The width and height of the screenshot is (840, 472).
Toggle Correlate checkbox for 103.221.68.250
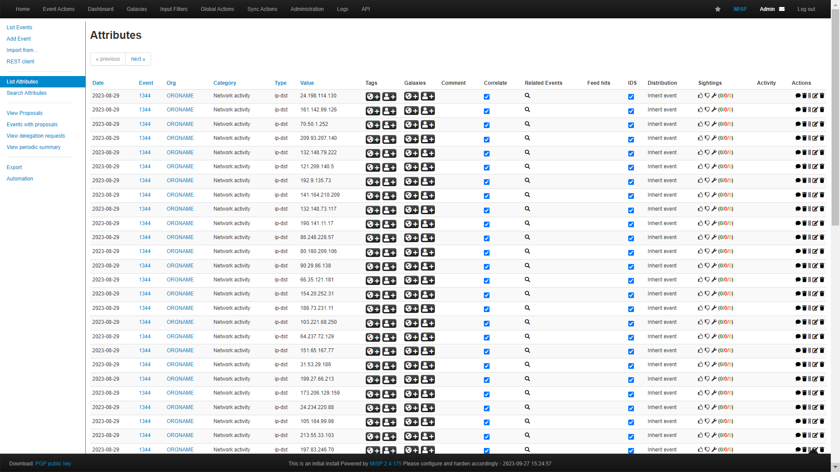[486, 324]
